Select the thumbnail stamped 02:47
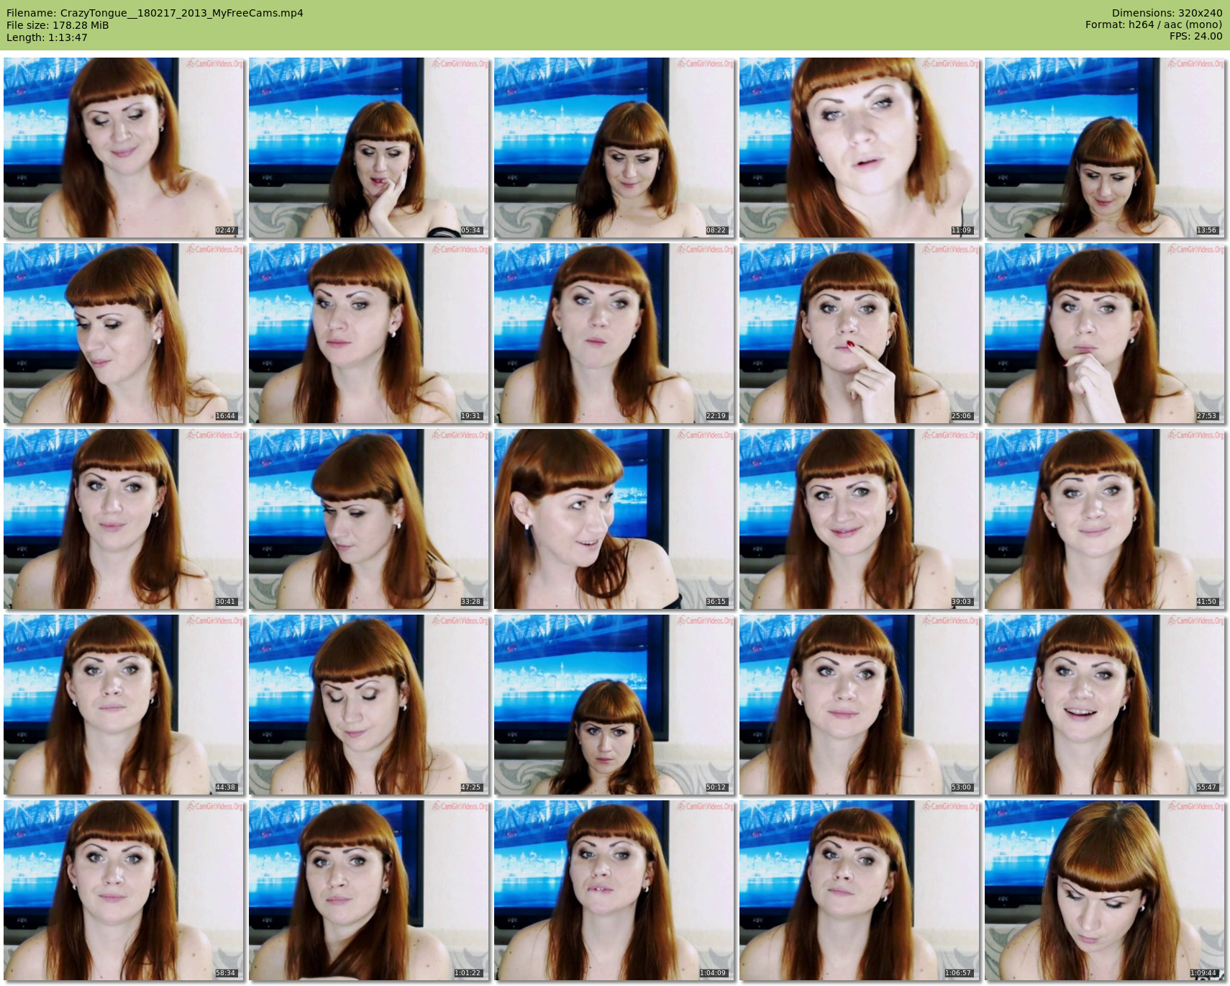This screenshot has height=986, width=1230. tap(124, 148)
